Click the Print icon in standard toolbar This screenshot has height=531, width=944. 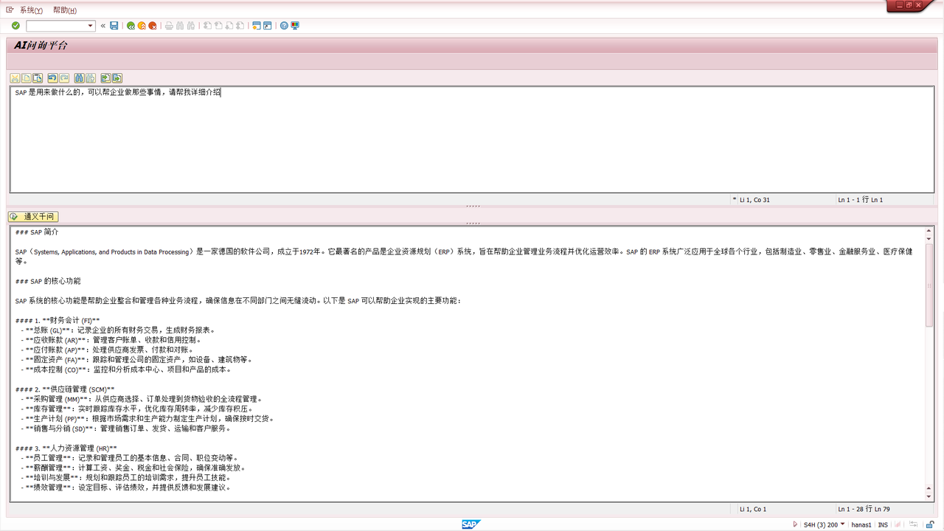pos(169,26)
